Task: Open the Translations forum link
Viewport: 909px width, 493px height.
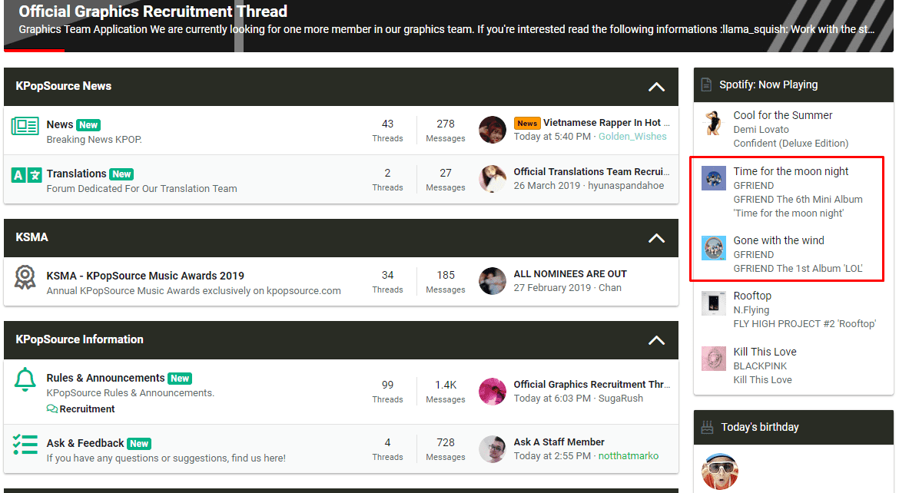Action: (x=77, y=174)
